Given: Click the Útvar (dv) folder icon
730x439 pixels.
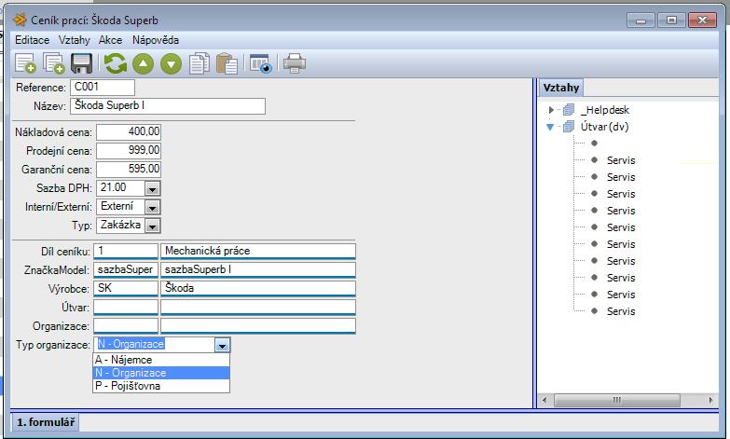Looking at the screenshot, I should (569, 127).
